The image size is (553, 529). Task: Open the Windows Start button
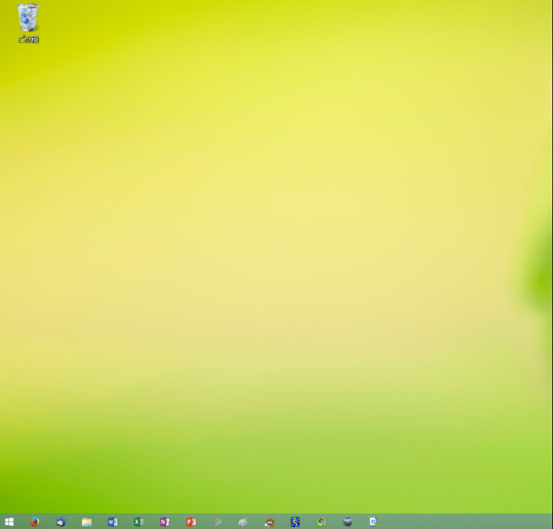9,522
